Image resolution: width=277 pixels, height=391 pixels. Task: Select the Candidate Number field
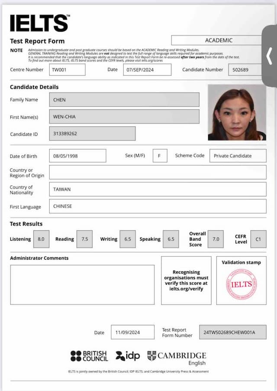[245, 70]
